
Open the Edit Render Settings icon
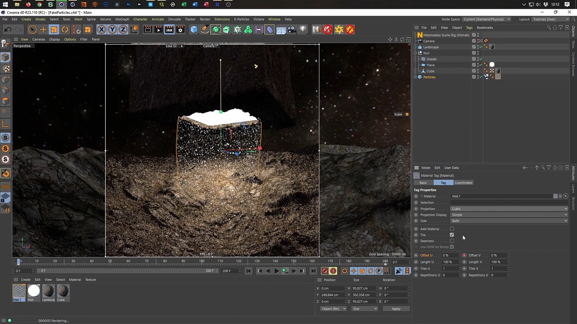tap(180, 30)
